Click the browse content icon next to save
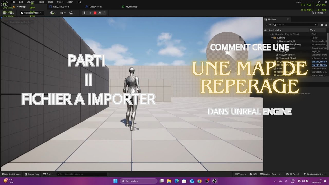This screenshot has height=185, width=329. coord(12,13)
